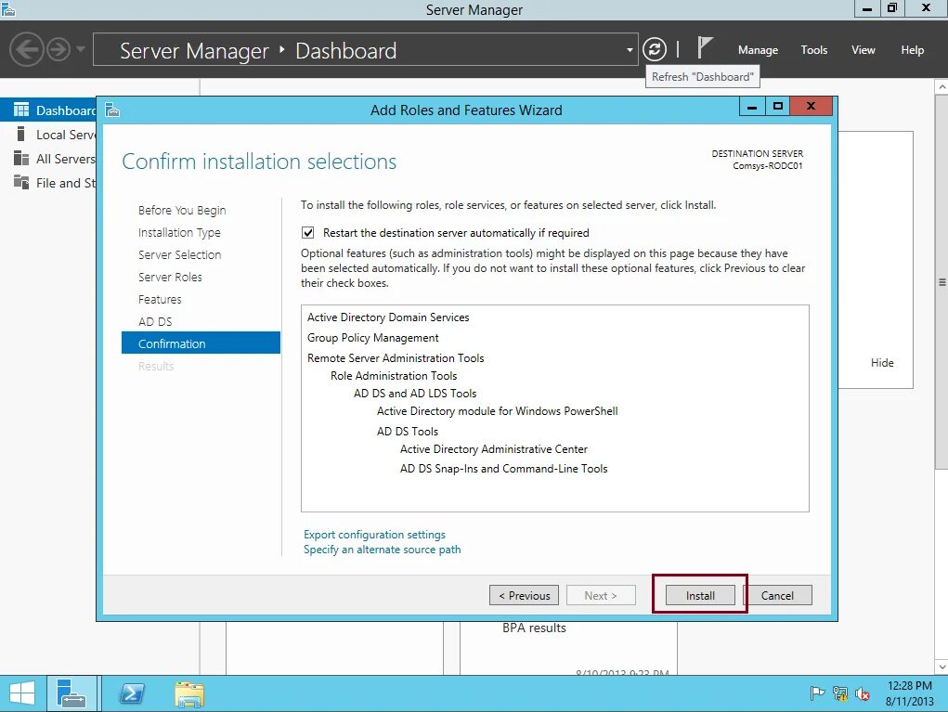Click the Server Manager title bar app icon
948x712 pixels.
point(8,9)
